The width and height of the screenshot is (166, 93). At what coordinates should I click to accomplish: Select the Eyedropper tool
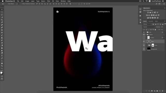2,22
